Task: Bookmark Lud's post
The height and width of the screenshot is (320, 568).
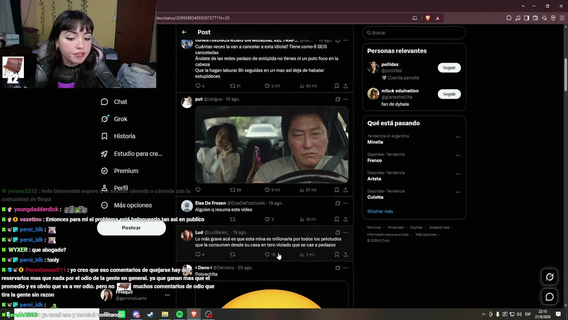Action: coord(337,255)
